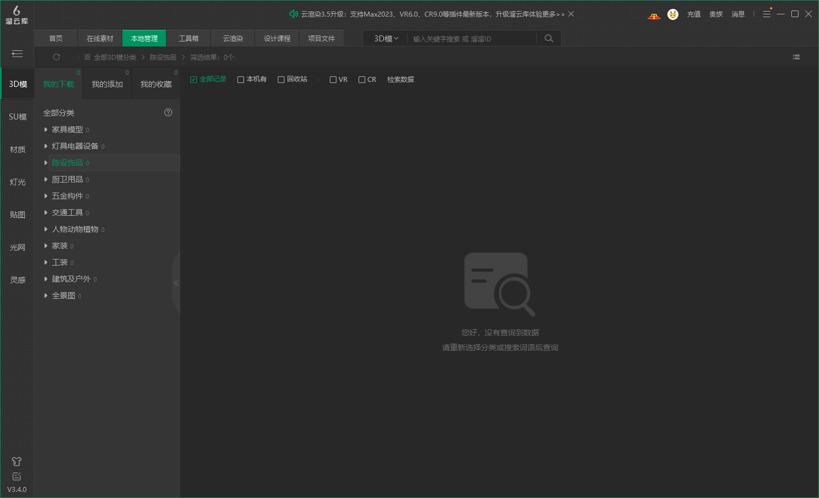
Task: Select 我的添加 tab
Action: click(x=107, y=84)
